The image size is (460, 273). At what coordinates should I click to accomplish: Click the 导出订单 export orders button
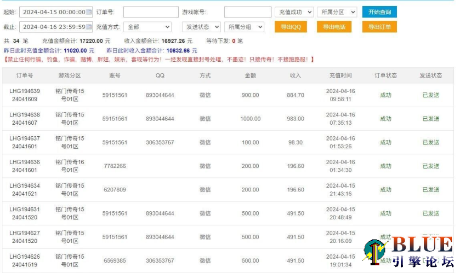pyautogui.click(x=379, y=27)
